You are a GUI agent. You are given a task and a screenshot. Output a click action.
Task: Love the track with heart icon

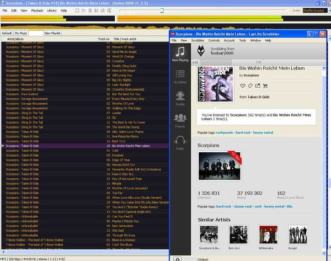click(x=243, y=86)
